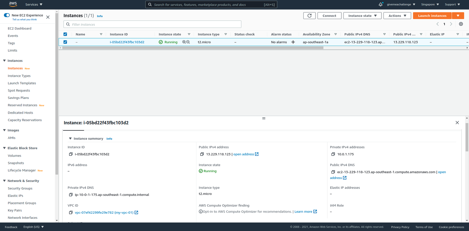Add an alarm with the plus icon
Viewport: 469px width, 231px height.
tap(293, 42)
